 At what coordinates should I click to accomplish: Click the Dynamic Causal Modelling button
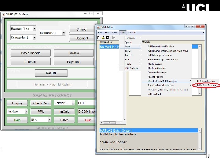[52, 84]
